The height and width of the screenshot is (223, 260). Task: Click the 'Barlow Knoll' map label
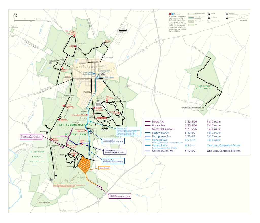[x=108, y=42]
